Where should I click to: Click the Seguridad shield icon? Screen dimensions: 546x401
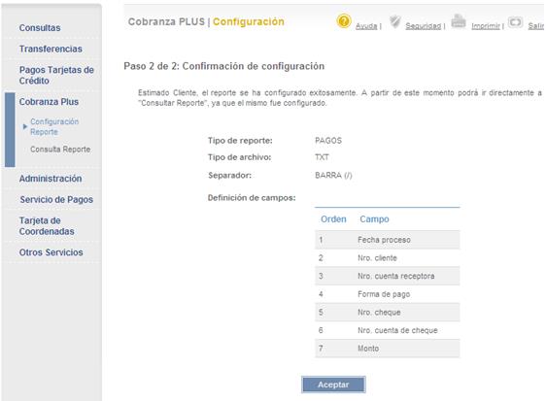click(x=395, y=21)
